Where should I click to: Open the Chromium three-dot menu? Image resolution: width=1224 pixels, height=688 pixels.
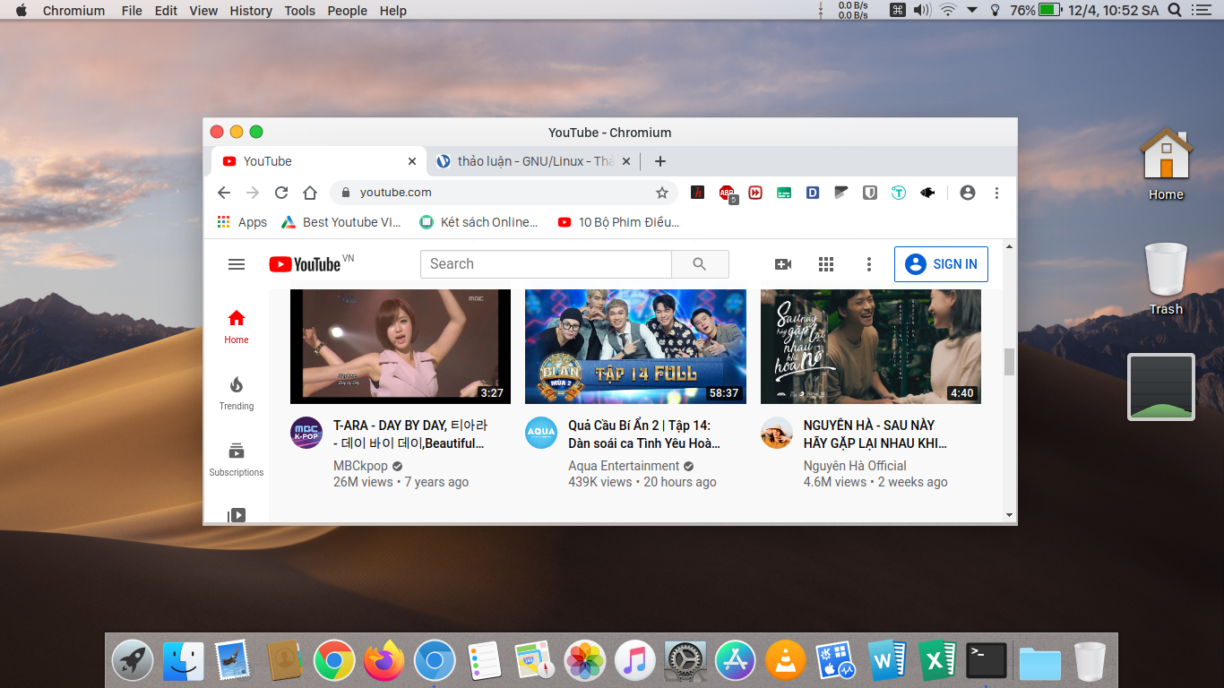tap(996, 193)
